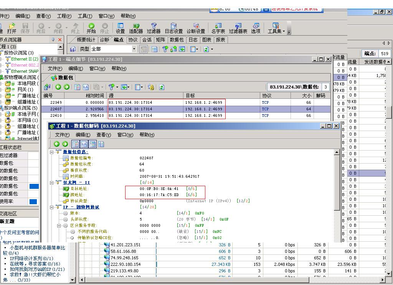Open the 过滤器 (Filter) toolbar icon

tap(154, 28)
